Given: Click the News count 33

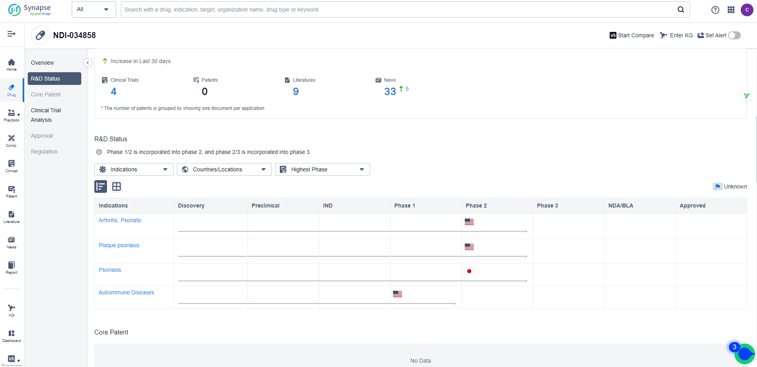Looking at the screenshot, I should tap(390, 92).
